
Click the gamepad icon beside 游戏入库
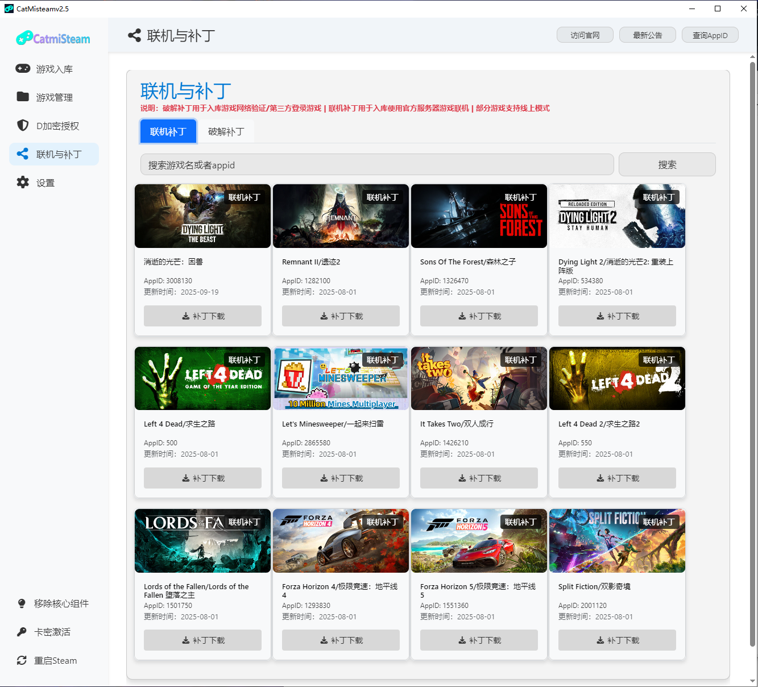pos(23,68)
